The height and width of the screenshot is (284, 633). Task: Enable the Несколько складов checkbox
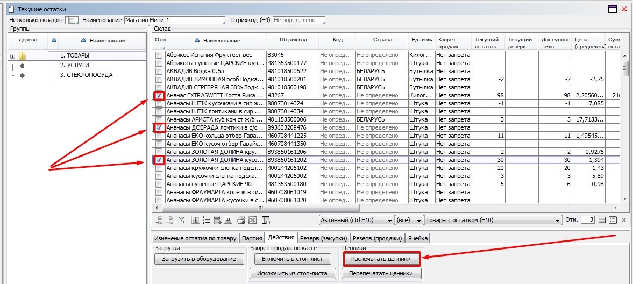(x=71, y=20)
